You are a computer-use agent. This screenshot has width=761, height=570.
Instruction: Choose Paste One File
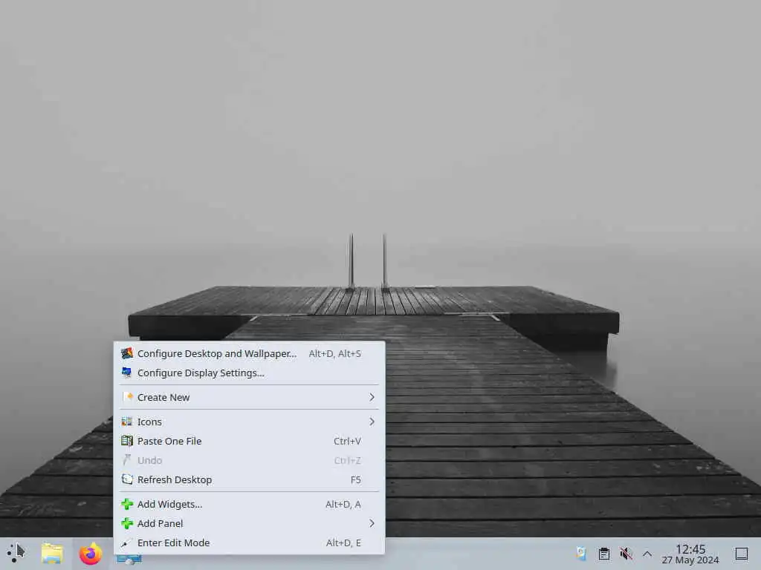[249, 441]
